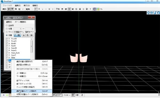
Task: Click the 全 button in masking window
Action: click(24, 35)
